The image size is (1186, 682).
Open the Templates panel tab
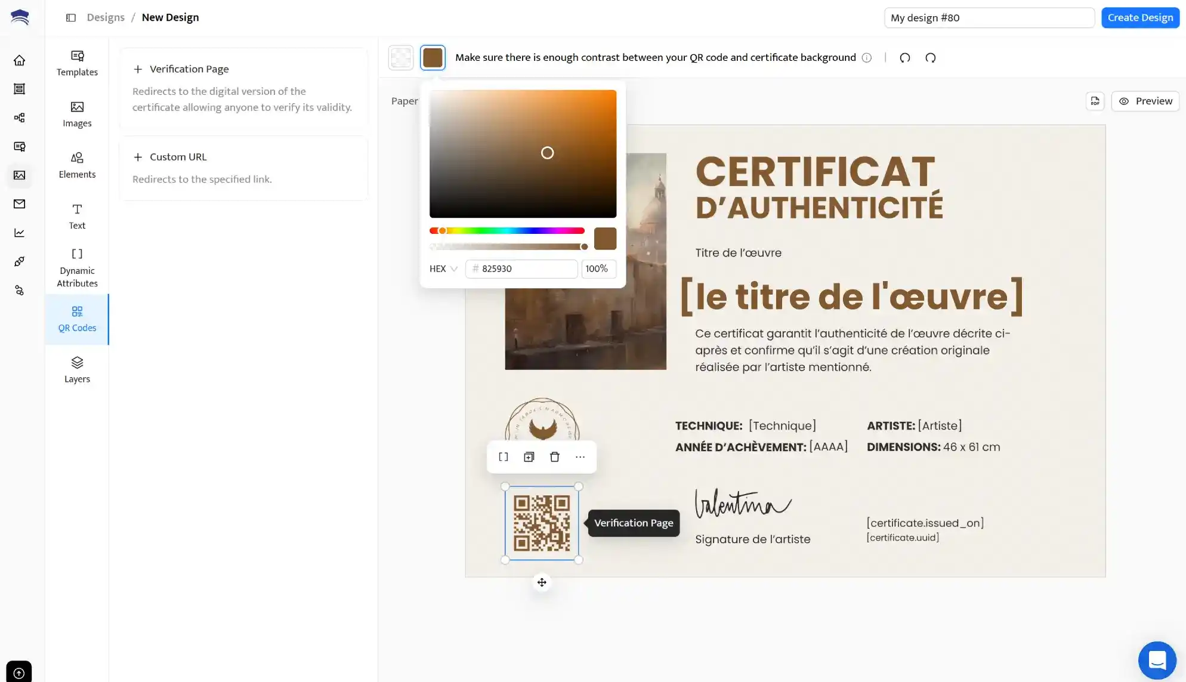[77, 63]
